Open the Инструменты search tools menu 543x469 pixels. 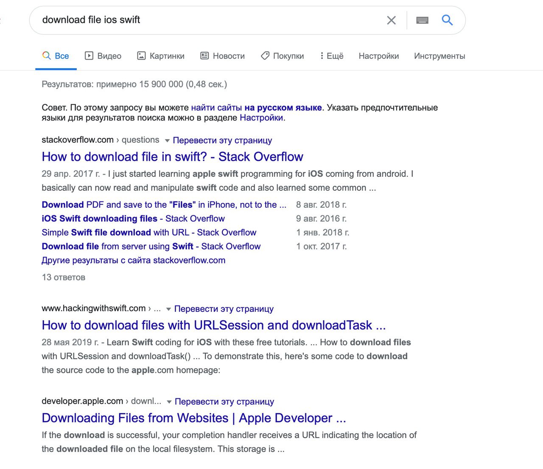pos(439,56)
